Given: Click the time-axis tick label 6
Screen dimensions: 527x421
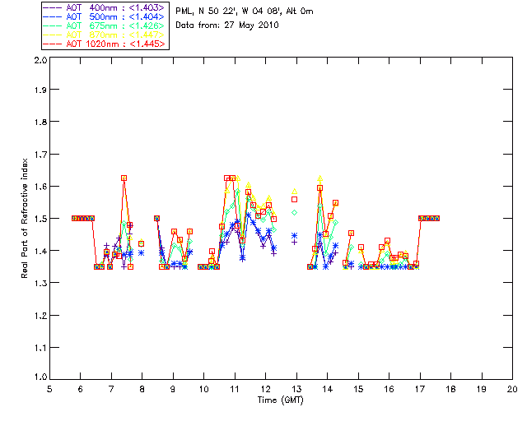Looking at the screenshot, I should [81, 389].
